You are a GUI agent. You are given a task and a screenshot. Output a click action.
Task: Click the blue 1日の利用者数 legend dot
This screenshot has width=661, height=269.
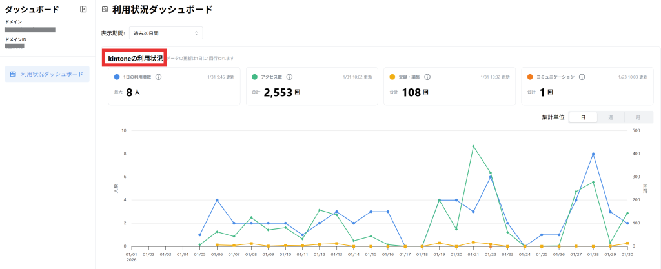pyautogui.click(x=116, y=77)
